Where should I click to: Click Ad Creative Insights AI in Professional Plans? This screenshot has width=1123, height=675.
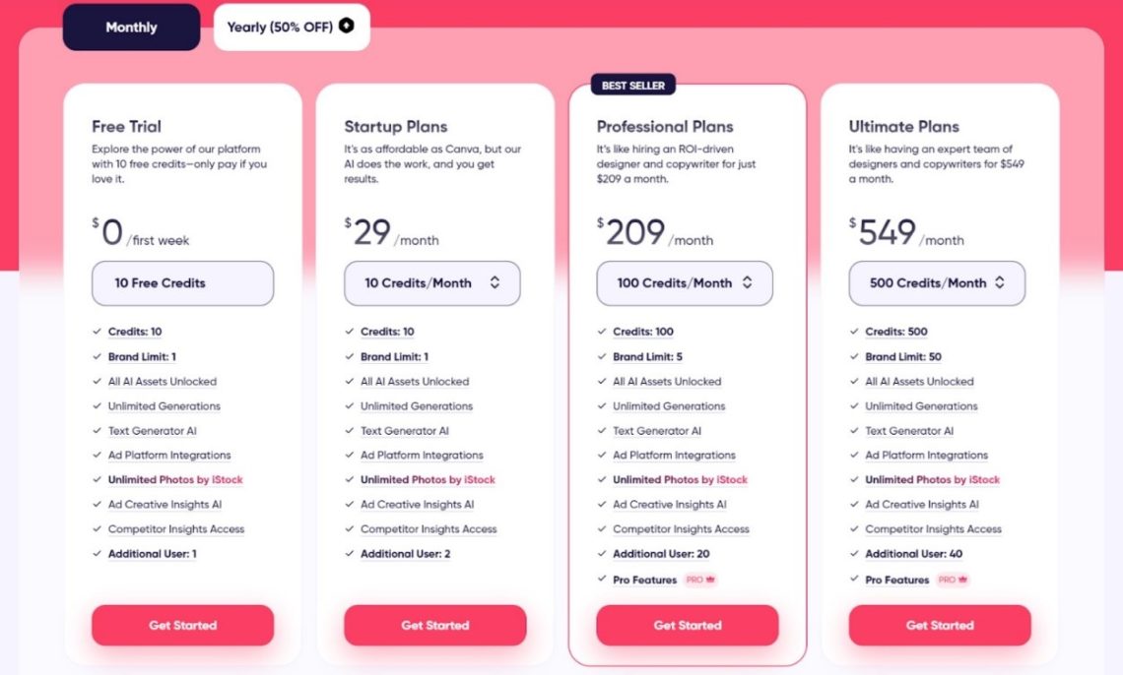(x=670, y=505)
